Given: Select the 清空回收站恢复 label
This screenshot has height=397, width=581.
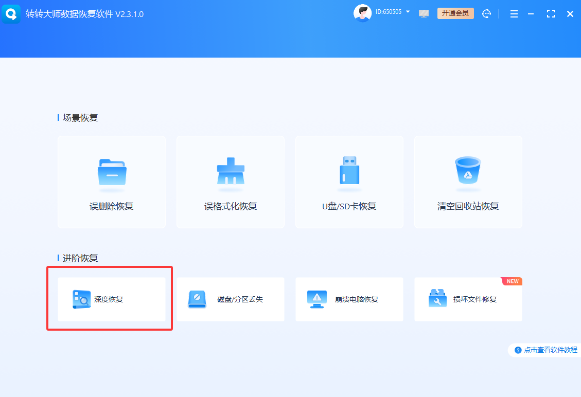Looking at the screenshot, I should tap(468, 206).
